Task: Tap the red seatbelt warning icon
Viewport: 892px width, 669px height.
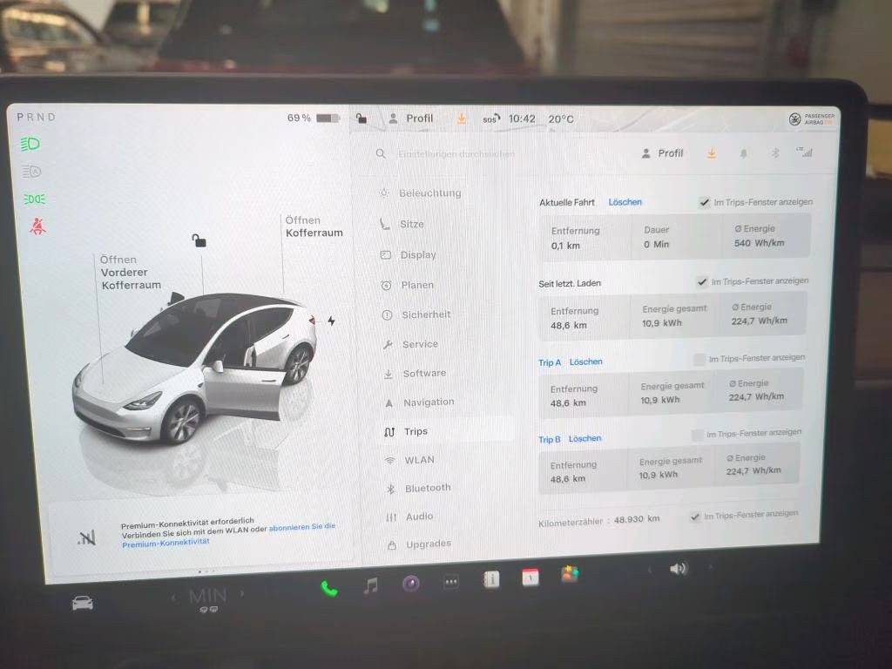Action: [37, 226]
